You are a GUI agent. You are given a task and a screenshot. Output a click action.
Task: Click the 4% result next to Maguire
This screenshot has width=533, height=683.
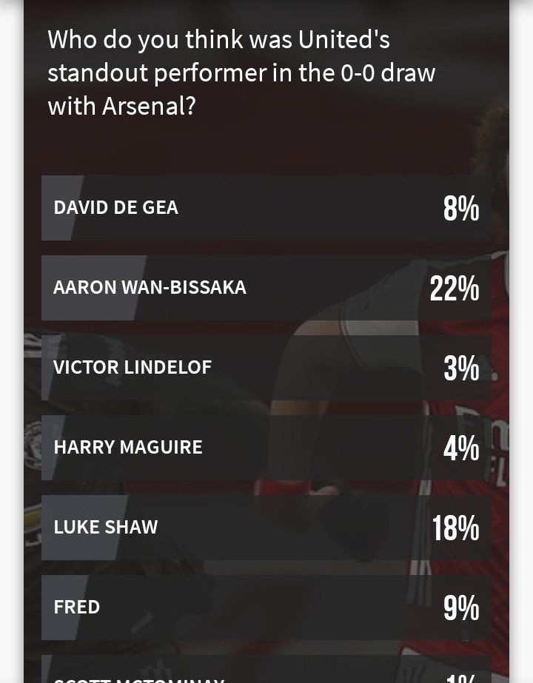tap(461, 448)
